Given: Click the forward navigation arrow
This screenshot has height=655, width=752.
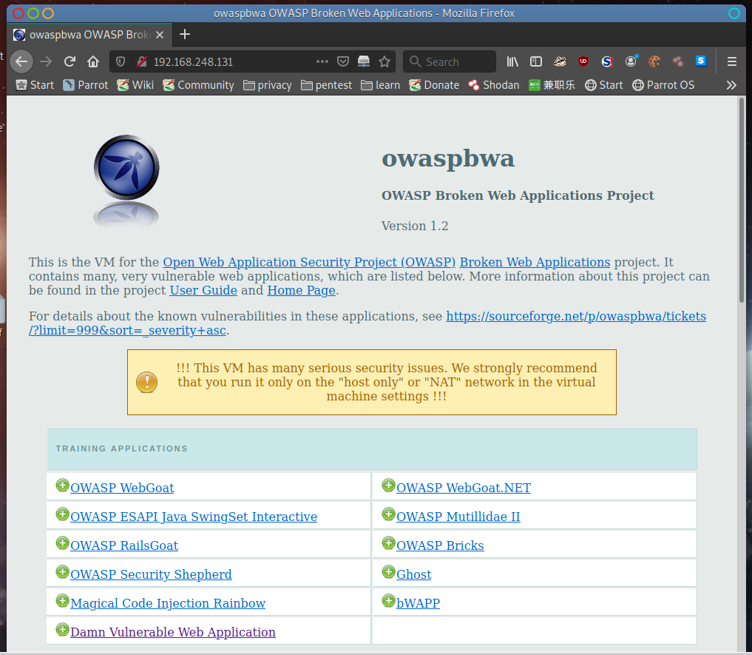Looking at the screenshot, I should coord(46,61).
